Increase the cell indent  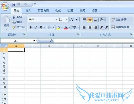pos(106,27)
